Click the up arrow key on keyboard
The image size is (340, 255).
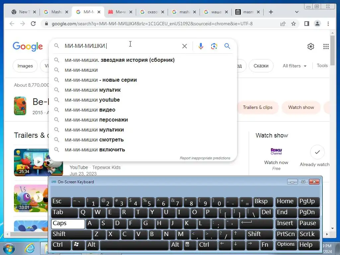coord(238,234)
